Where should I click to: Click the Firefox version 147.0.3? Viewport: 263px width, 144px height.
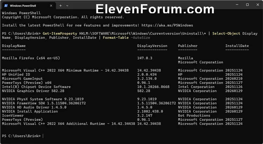coord(145,58)
